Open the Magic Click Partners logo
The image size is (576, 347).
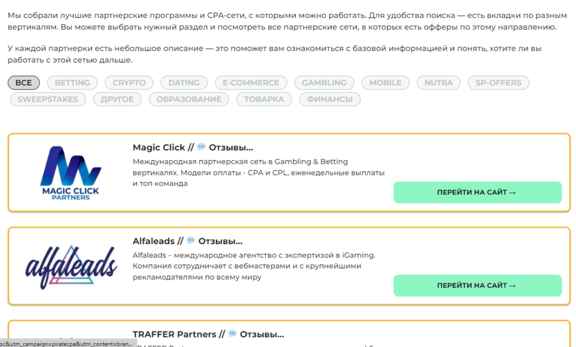71,173
